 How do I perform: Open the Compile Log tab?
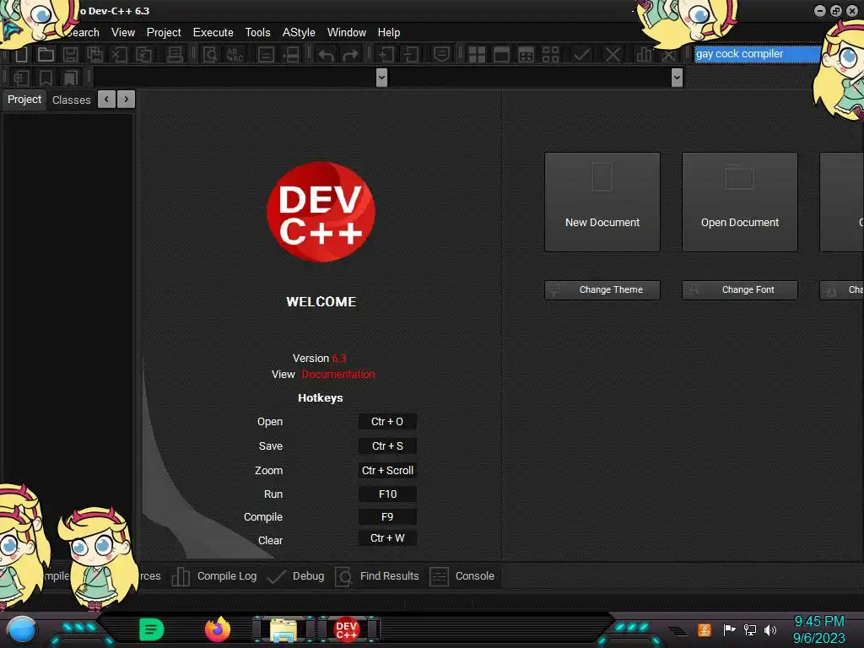coord(215,576)
